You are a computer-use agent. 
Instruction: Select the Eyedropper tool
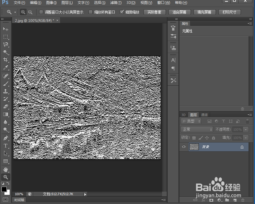tap(6, 67)
